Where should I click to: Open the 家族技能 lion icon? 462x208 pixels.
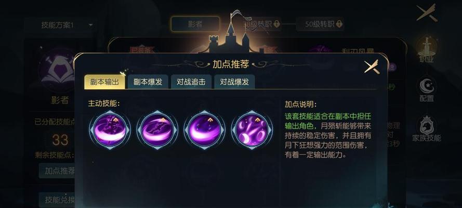click(x=426, y=129)
